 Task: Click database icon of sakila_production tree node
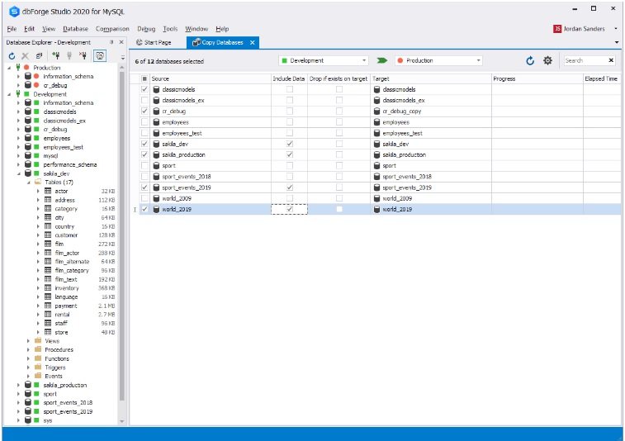(28, 385)
